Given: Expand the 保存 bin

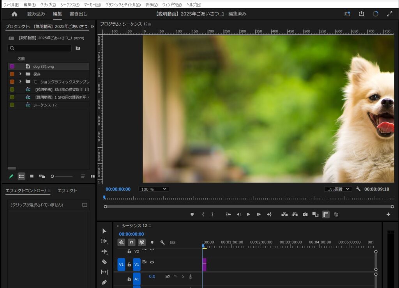Looking at the screenshot, I should click(x=20, y=74).
